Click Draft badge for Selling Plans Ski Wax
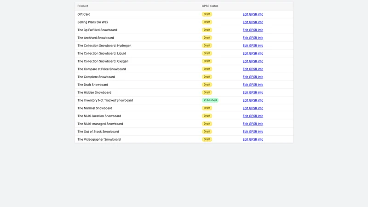368x207 pixels. click(x=207, y=22)
